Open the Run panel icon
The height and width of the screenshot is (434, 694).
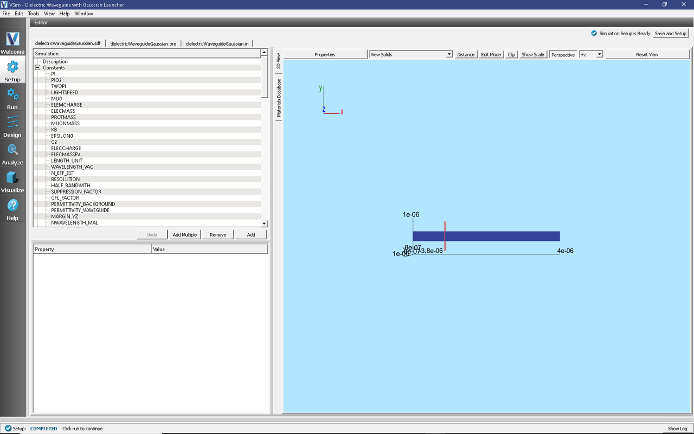click(x=12, y=94)
